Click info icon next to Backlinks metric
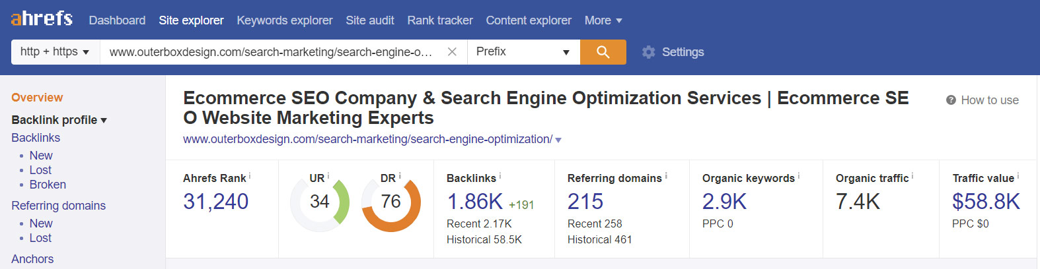The width and height of the screenshot is (1040, 269). (500, 177)
